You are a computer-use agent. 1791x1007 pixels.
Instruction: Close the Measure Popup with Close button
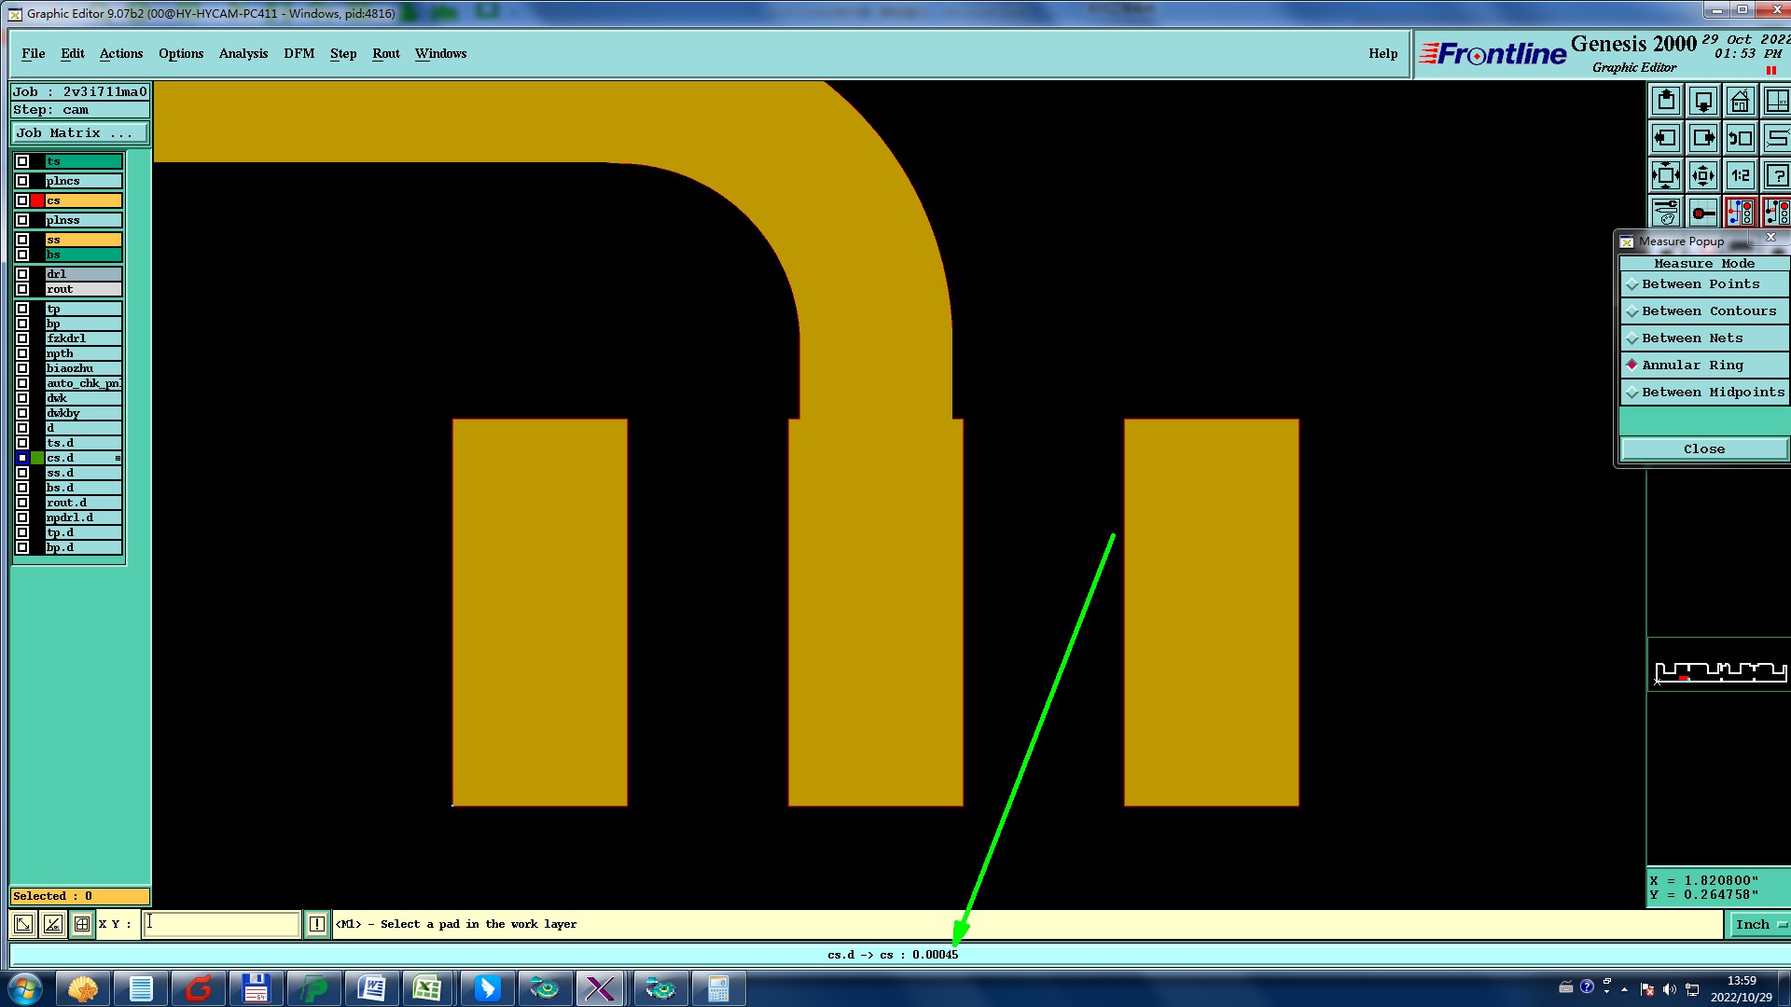(x=1703, y=449)
